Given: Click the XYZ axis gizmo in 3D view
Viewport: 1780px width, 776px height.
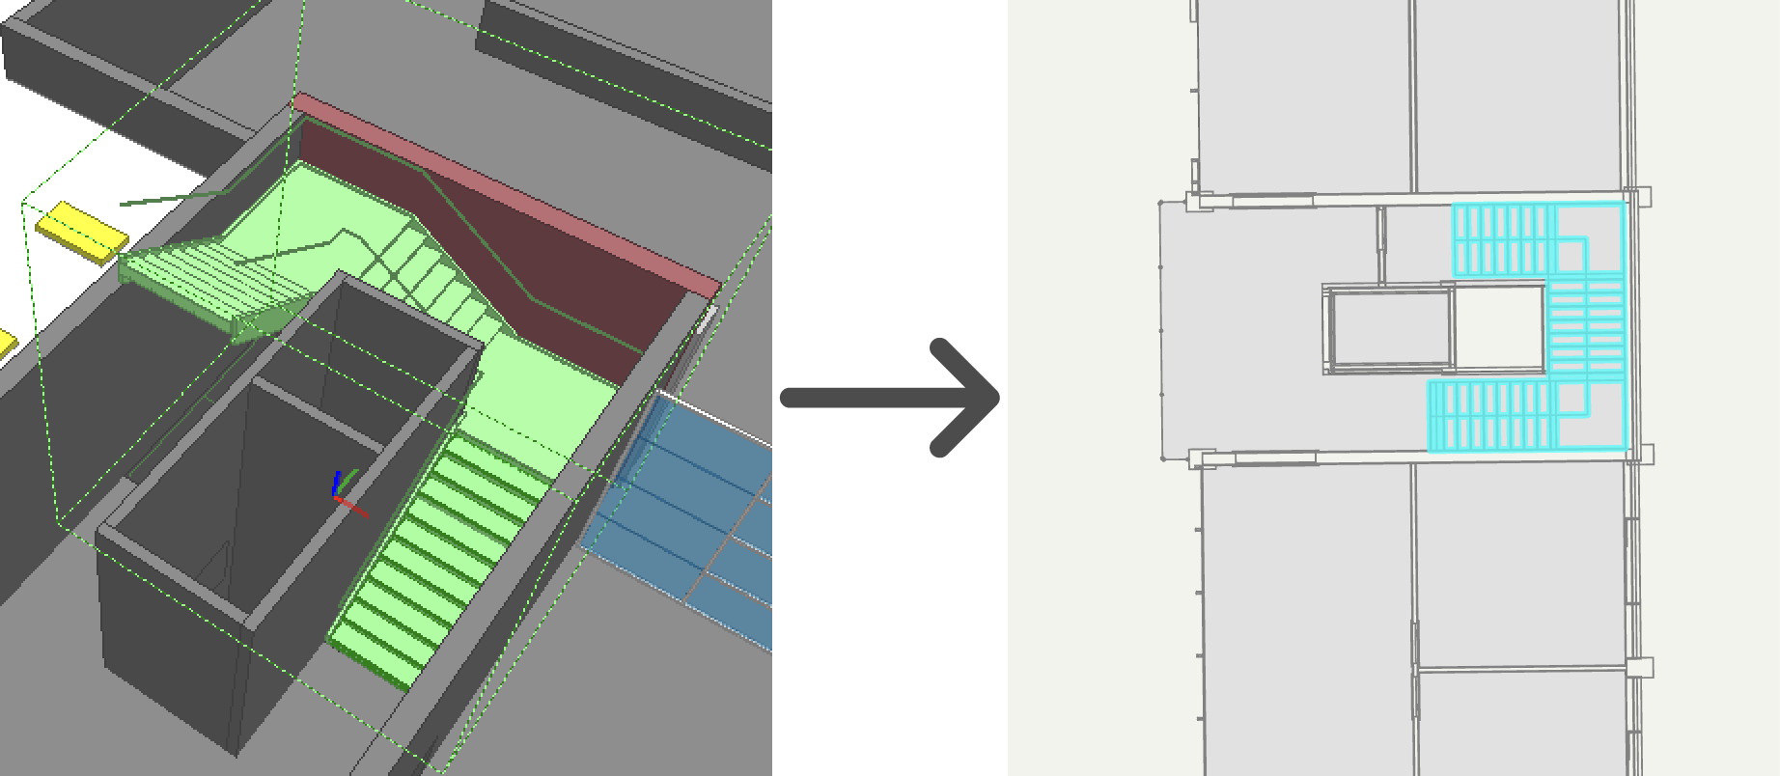Looking at the screenshot, I should pos(348,492).
